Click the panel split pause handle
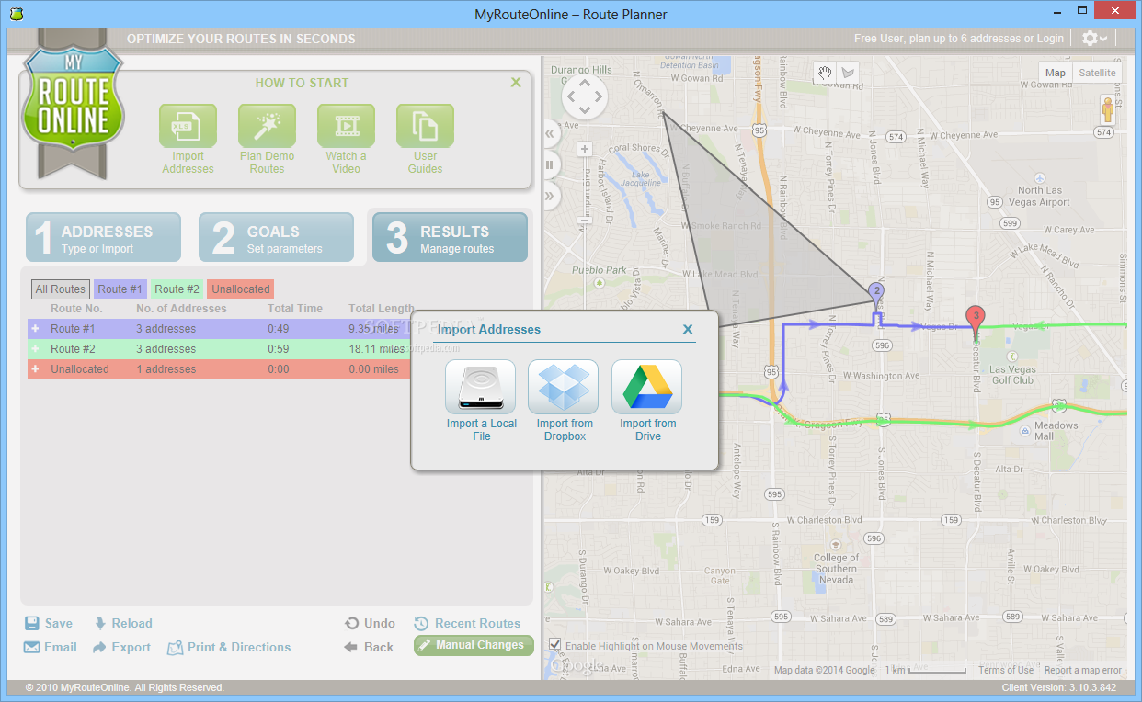The height and width of the screenshot is (702, 1142). click(x=551, y=164)
